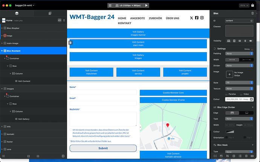The image size is (260, 162).
Task: Open the breakpoint selector LG dropdown
Action: pos(128,6)
